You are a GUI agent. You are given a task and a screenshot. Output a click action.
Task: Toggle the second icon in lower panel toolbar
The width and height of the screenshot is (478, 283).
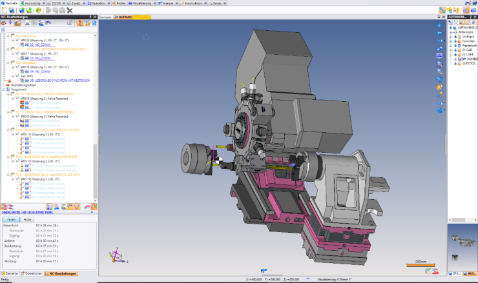click(x=10, y=207)
